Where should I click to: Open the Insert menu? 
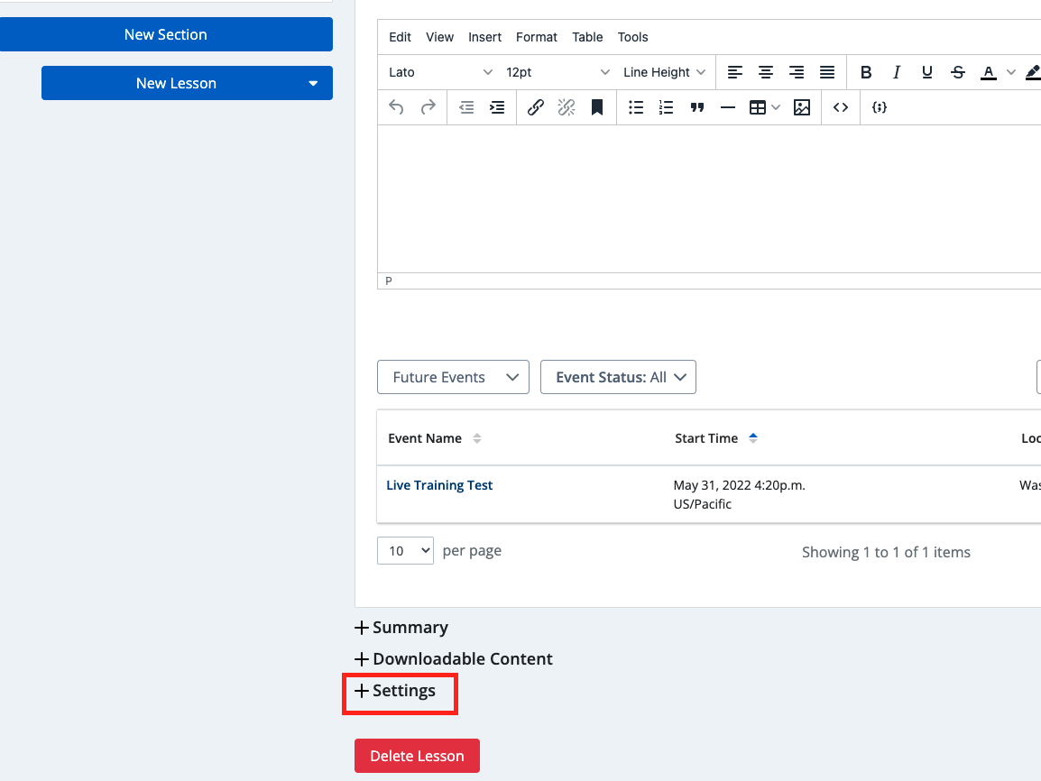pyautogui.click(x=484, y=37)
